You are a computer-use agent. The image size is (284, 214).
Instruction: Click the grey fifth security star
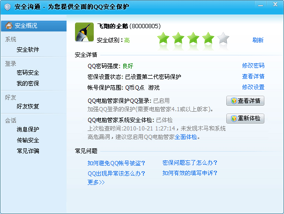click(x=224, y=38)
